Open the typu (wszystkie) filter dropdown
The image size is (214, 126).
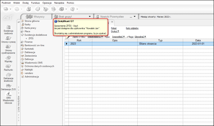click(x=119, y=37)
